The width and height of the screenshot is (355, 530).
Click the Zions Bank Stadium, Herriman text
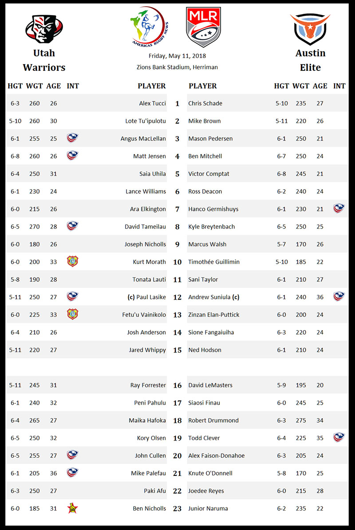(177, 67)
